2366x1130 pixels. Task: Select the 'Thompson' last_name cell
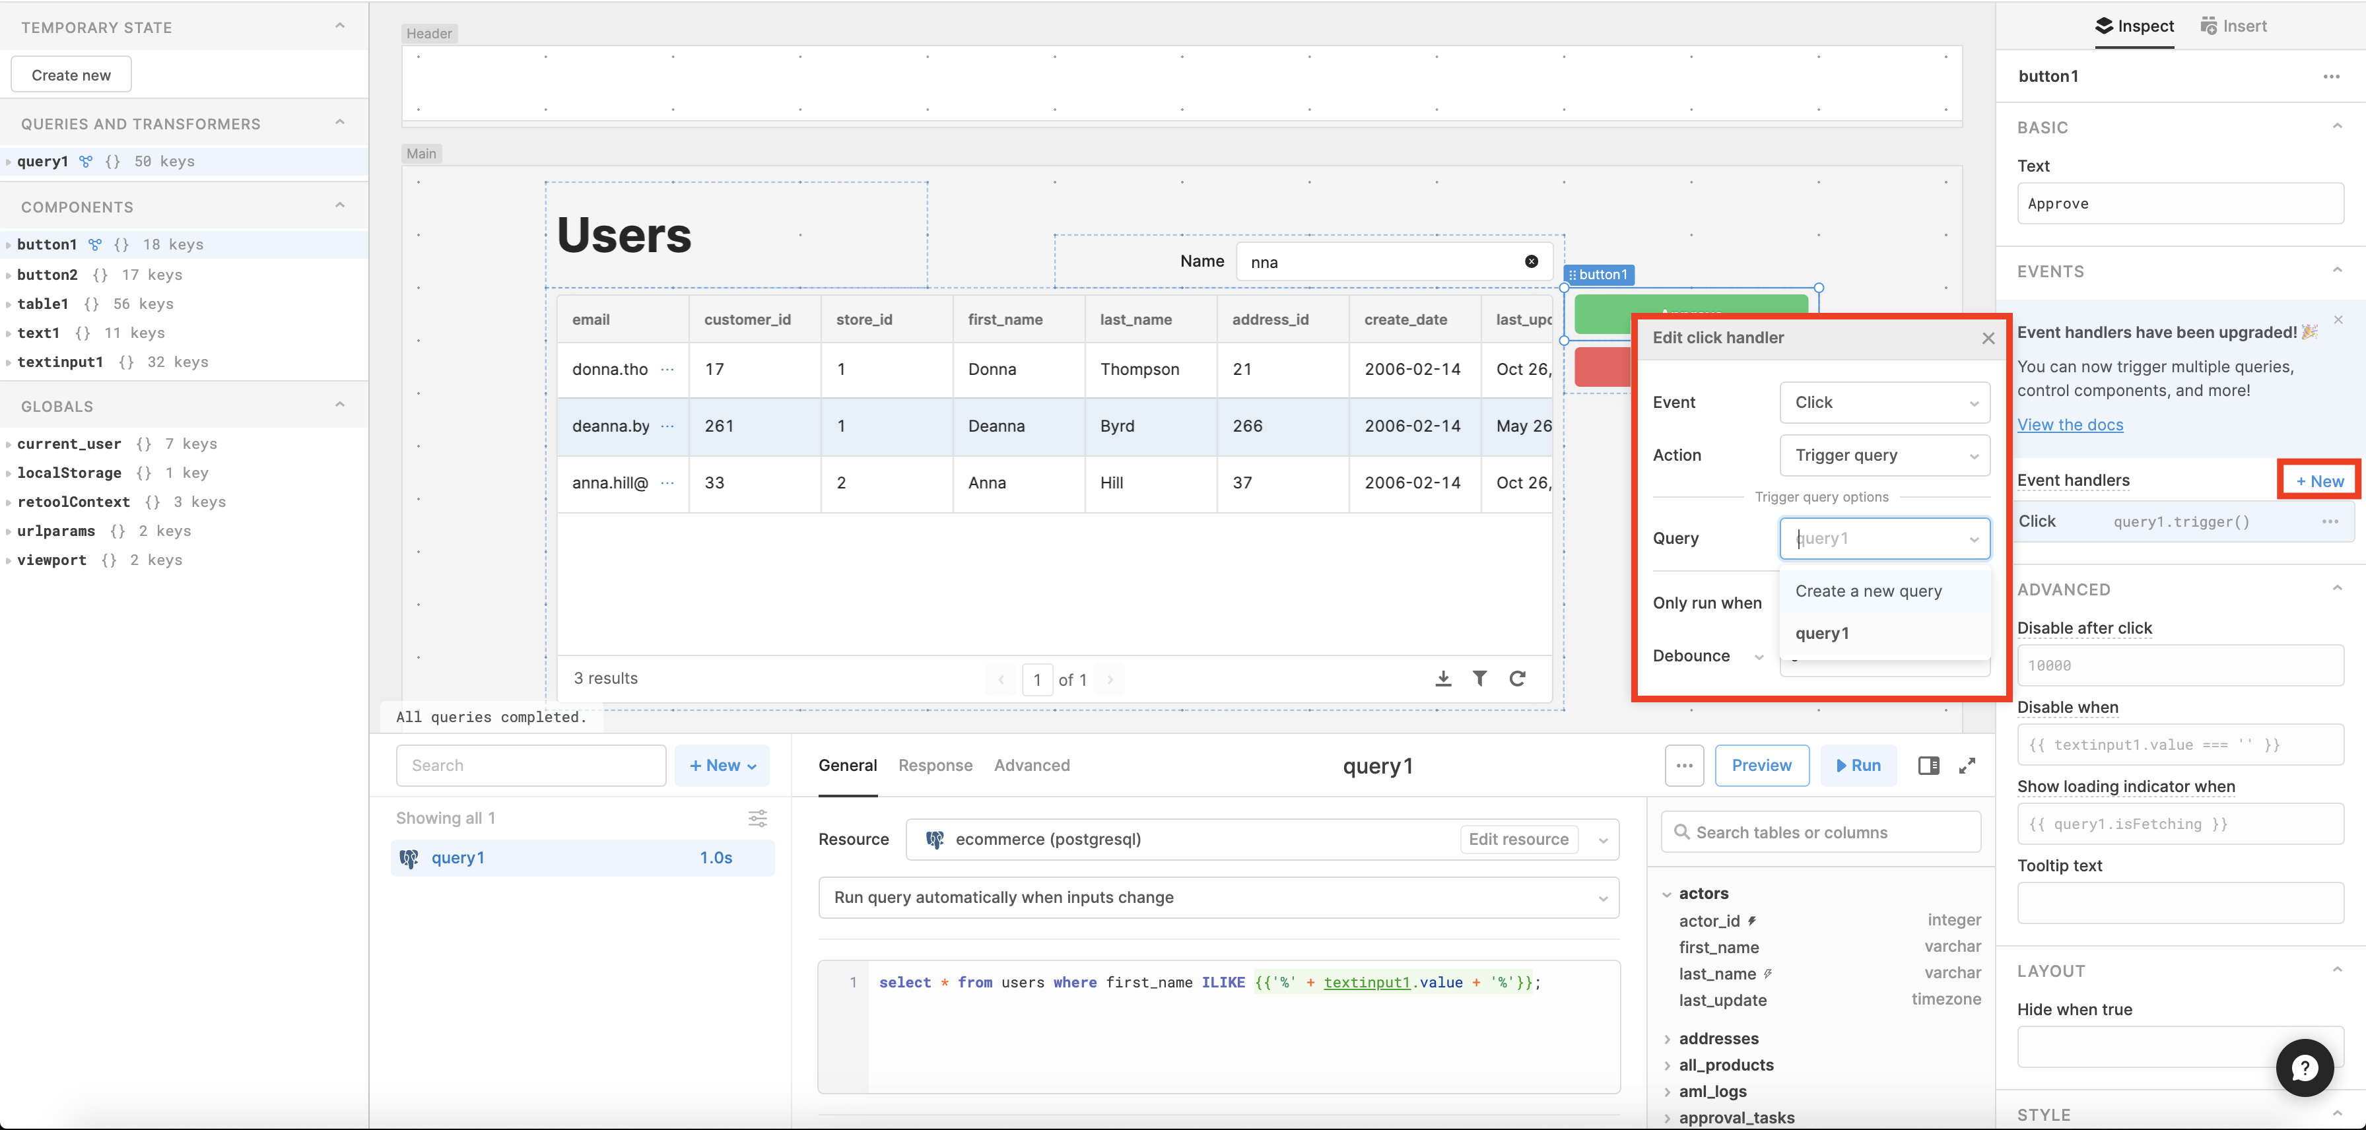[1151, 369]
